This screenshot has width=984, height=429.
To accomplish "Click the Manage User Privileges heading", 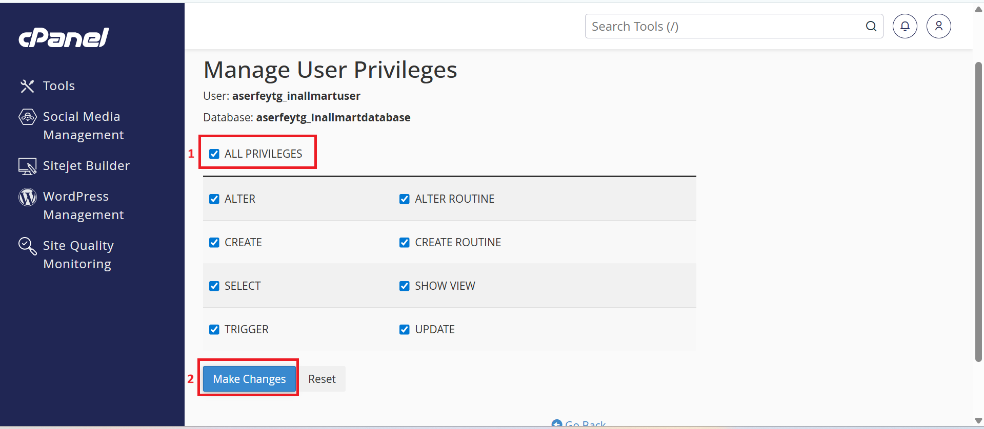I will [x=330, y=70].
